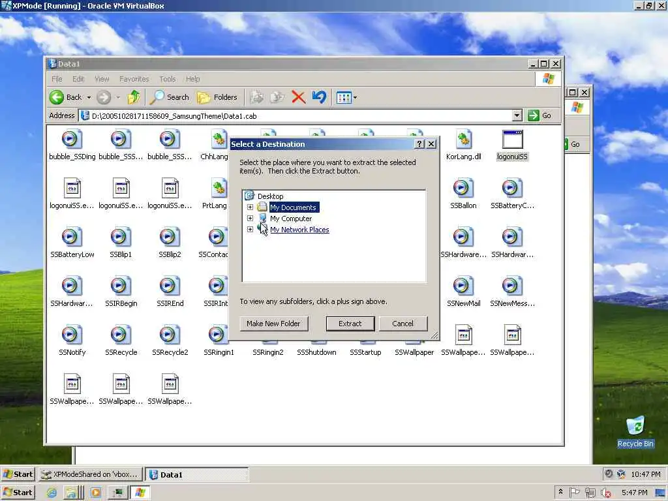The width and height of the screenshot is (668, 501).
Task: Click the blue Undo arrow icon
Action: 319,98
